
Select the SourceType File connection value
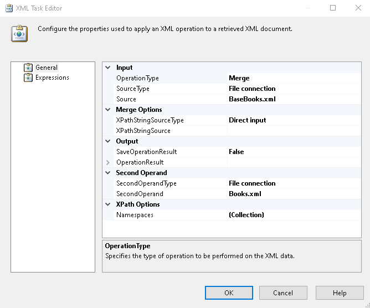(x=252, y=89)
